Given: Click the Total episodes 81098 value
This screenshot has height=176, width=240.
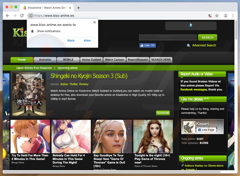Looking at the screenshot, I should coord(204,143).
